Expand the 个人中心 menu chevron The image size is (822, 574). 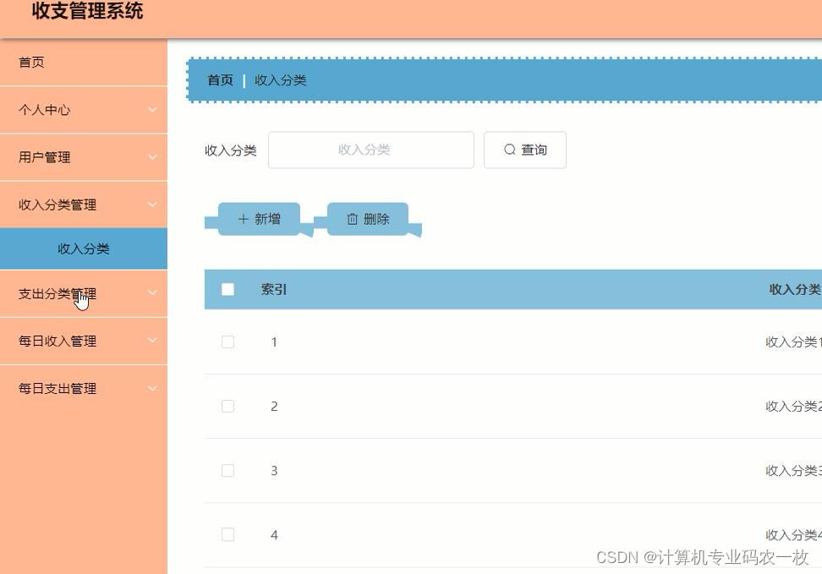[151, 110]
